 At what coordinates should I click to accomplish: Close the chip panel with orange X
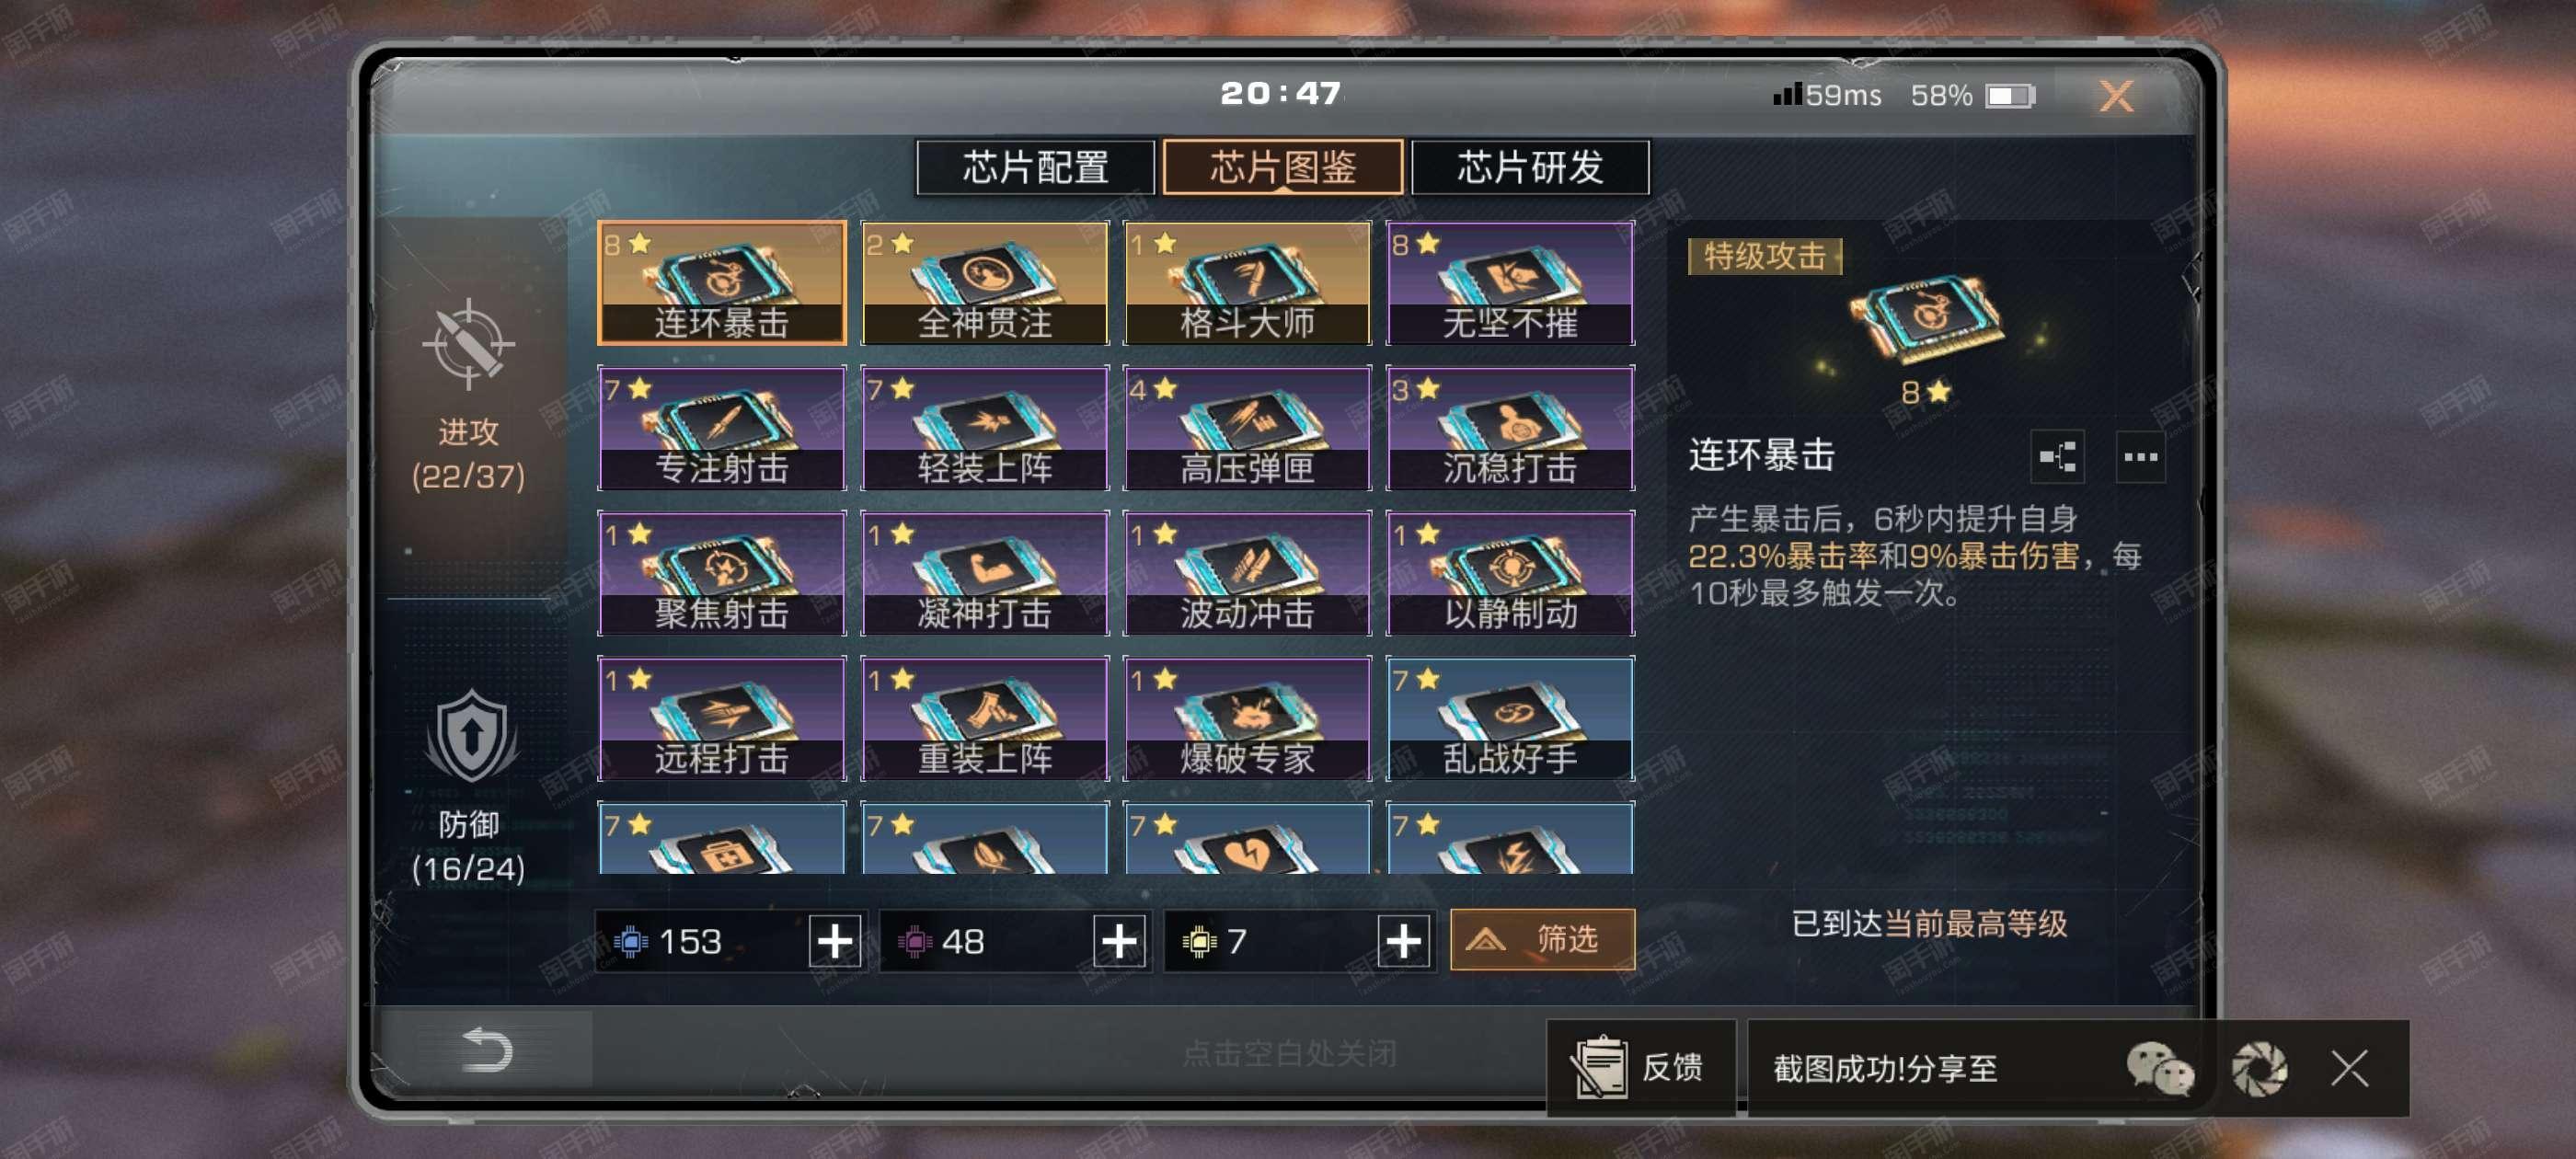point(2115,96)
